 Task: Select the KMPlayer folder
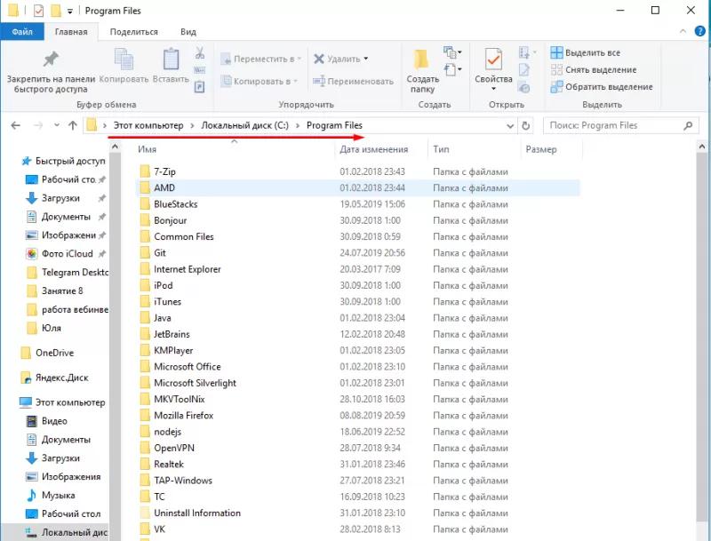(x=357, y=351)
